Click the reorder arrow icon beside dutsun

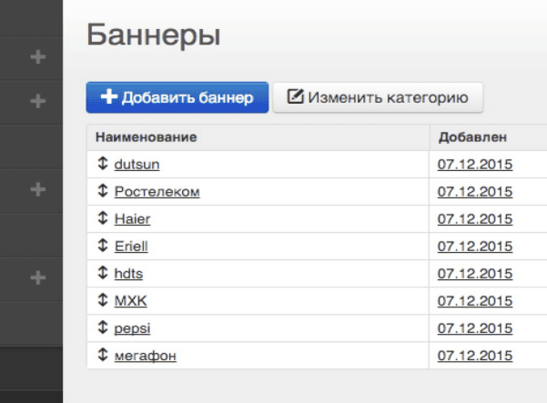tap(103, 163)
